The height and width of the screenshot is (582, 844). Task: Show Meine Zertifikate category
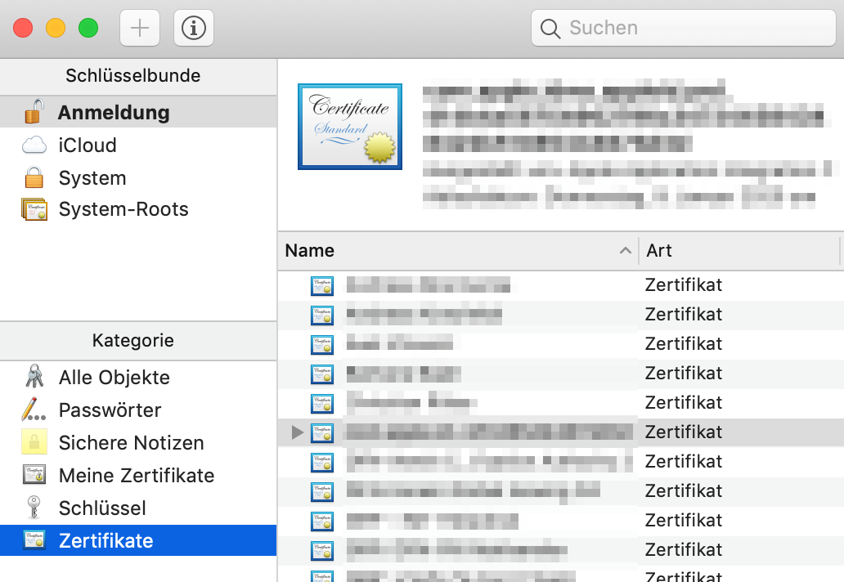(136, 476)
